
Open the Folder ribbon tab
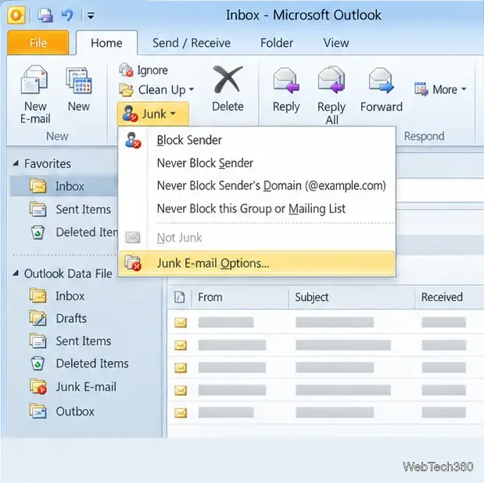point(277,43)
